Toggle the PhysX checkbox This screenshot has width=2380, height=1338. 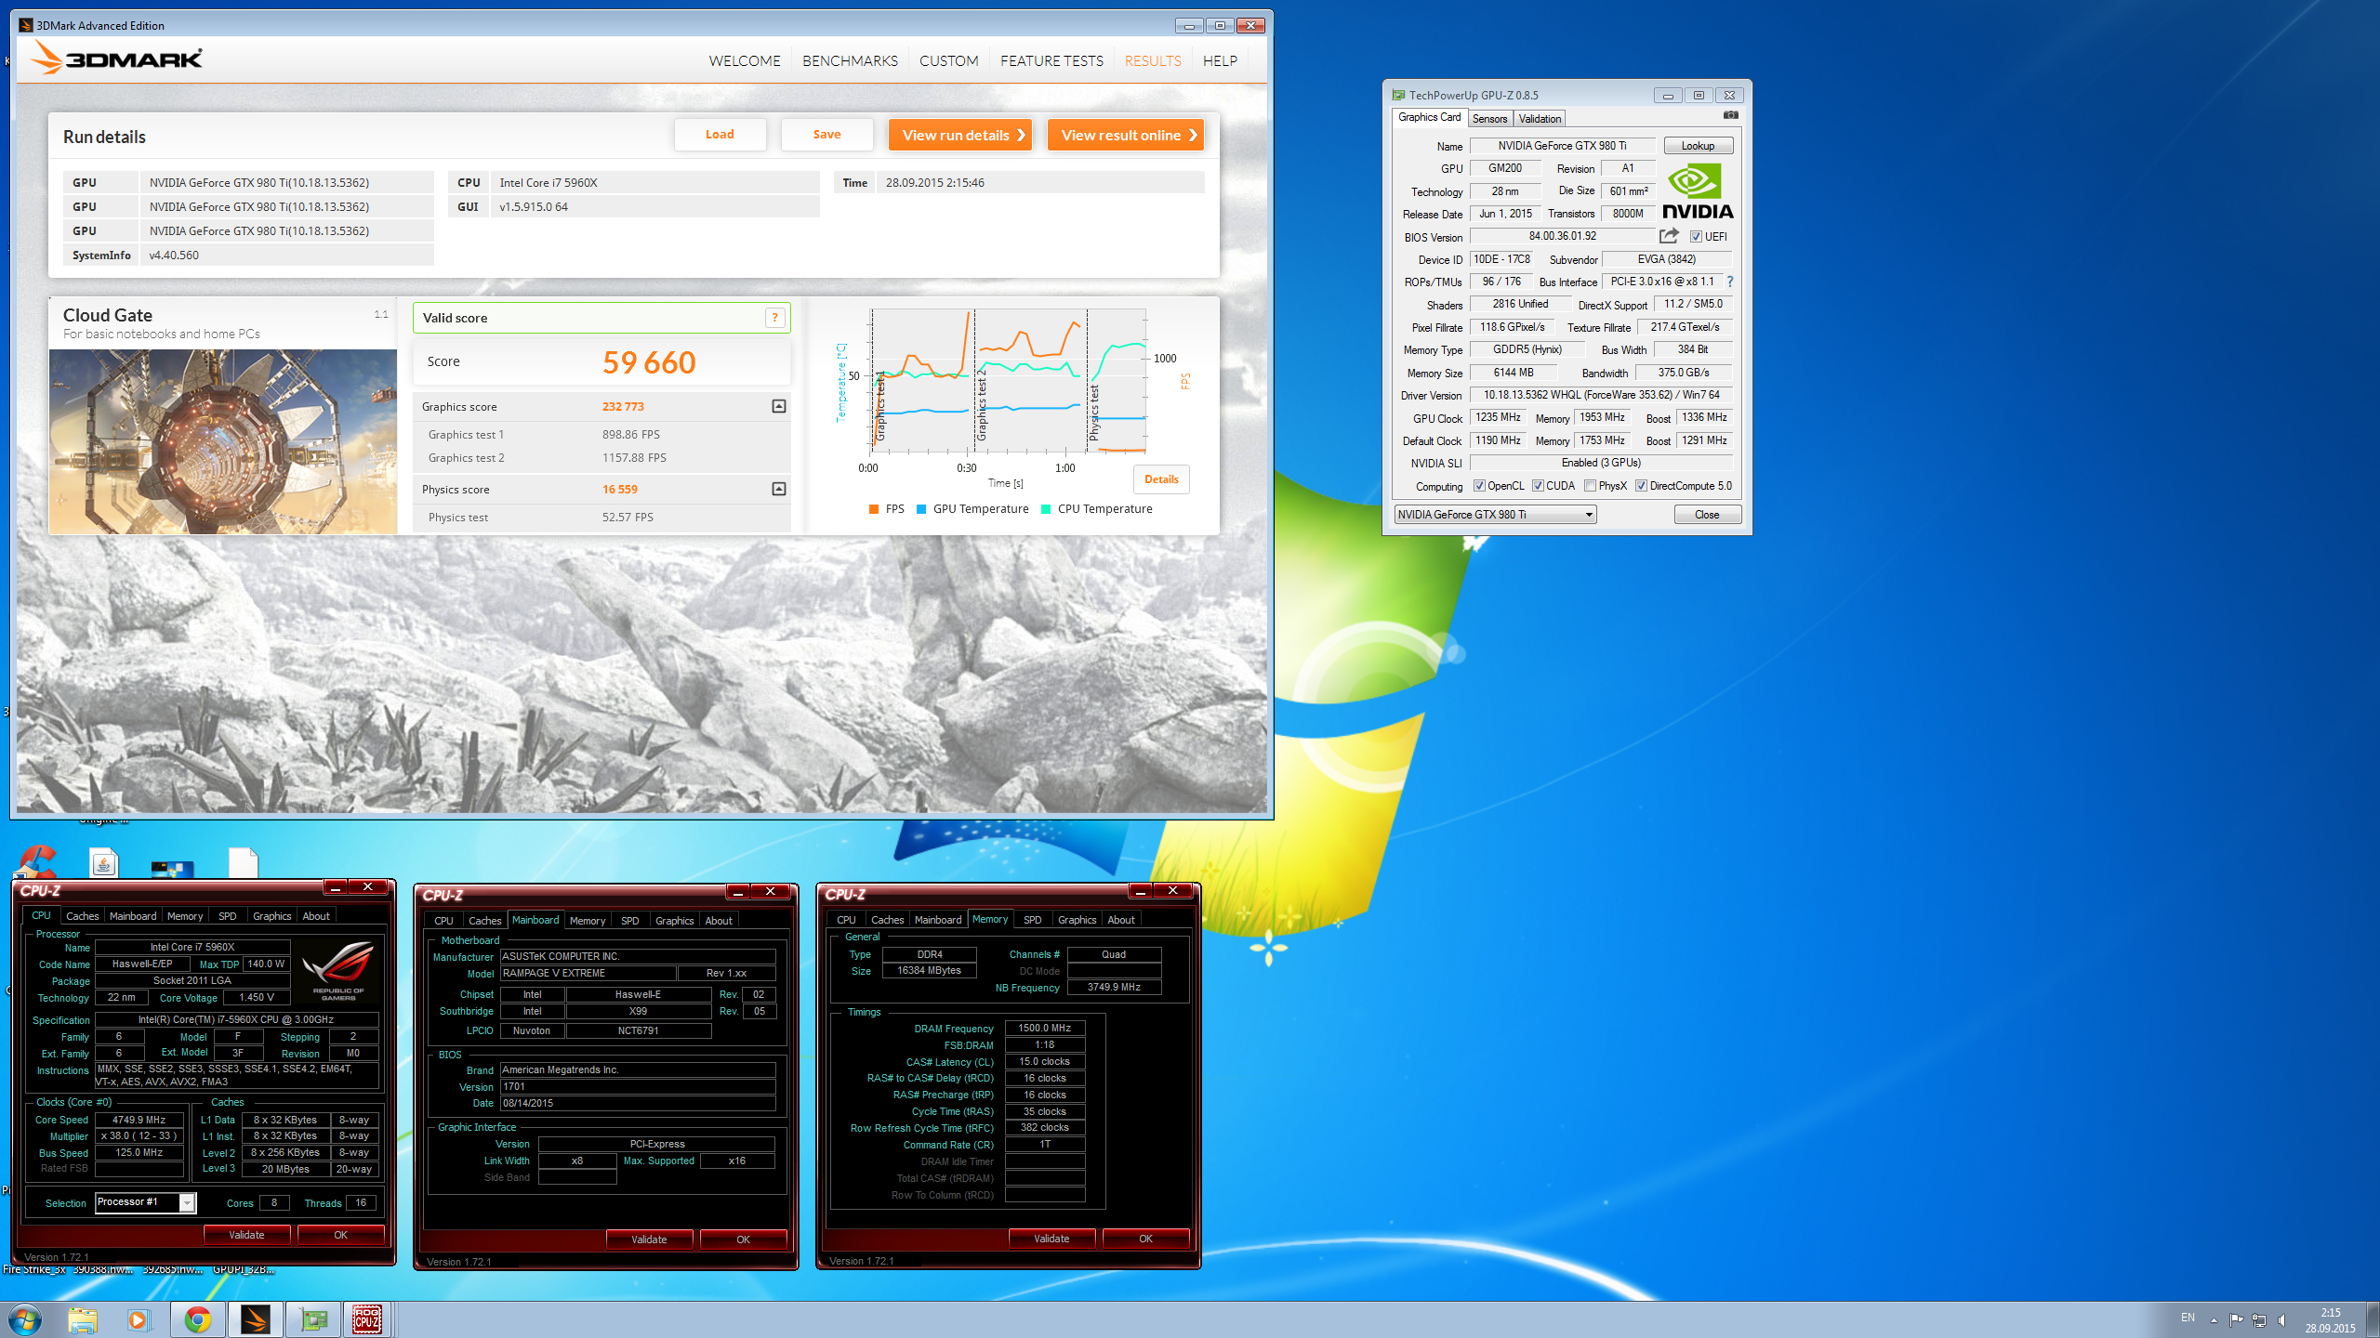click(1591, 486)
